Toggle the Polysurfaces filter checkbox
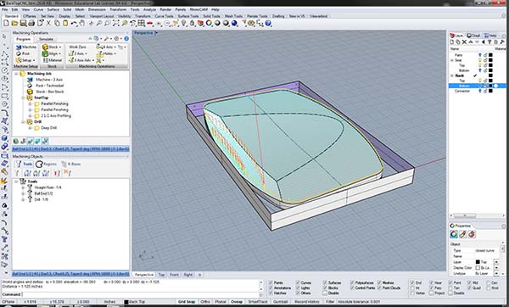 click(352, 282)
